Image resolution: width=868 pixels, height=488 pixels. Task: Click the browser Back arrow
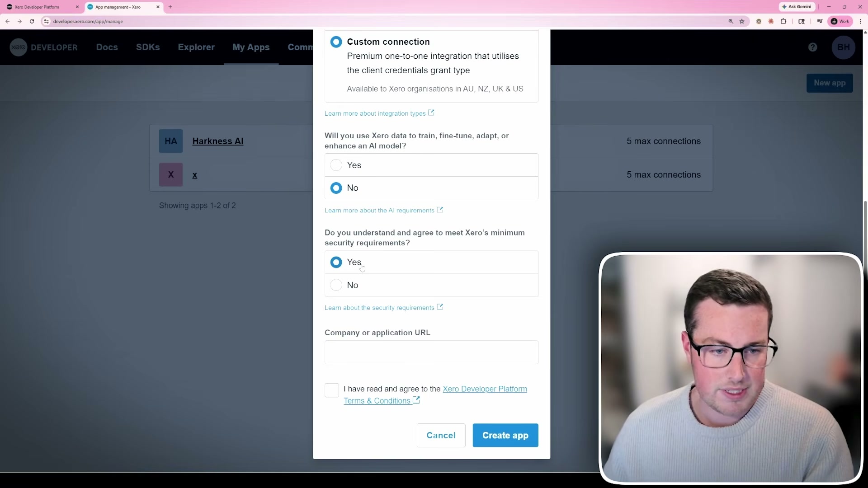(8, 21)
